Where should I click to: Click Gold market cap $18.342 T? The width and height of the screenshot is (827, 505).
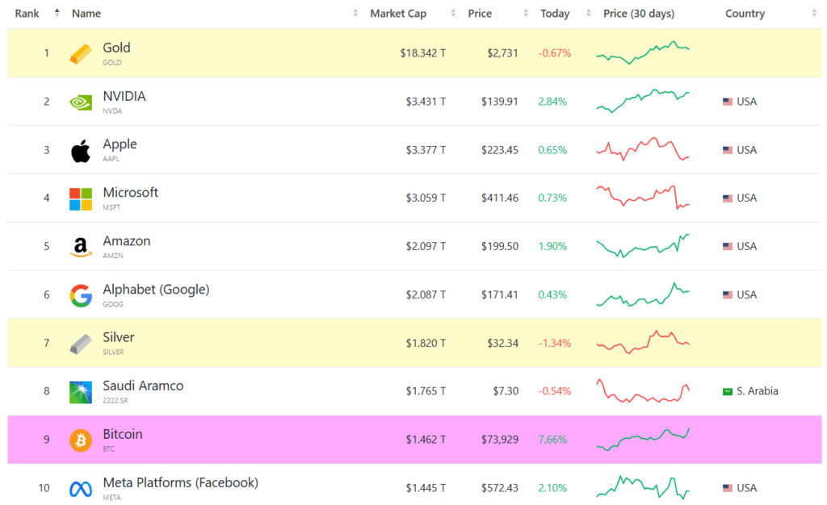tap(423, 53)
